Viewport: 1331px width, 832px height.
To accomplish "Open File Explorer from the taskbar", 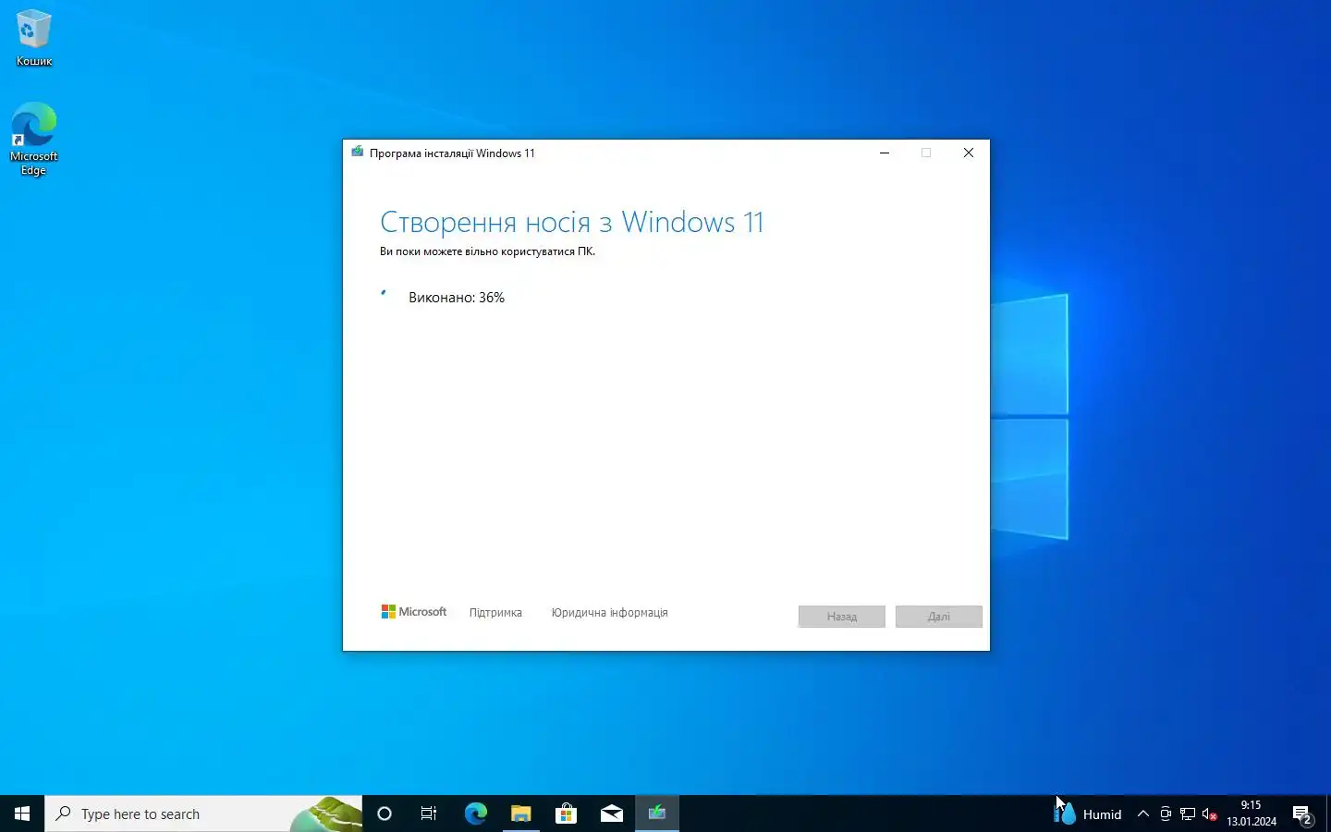I will [x=520, y=814].
